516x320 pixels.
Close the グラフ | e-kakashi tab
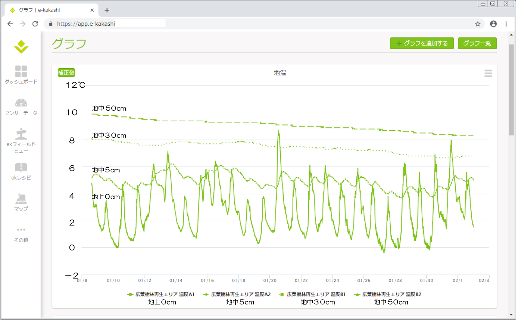(x=92, y=10)
